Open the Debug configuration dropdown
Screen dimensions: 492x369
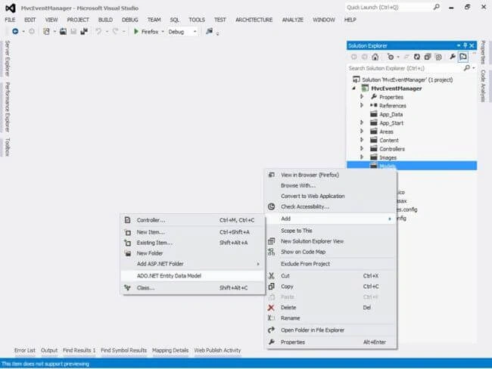click(x=195, y=32)
